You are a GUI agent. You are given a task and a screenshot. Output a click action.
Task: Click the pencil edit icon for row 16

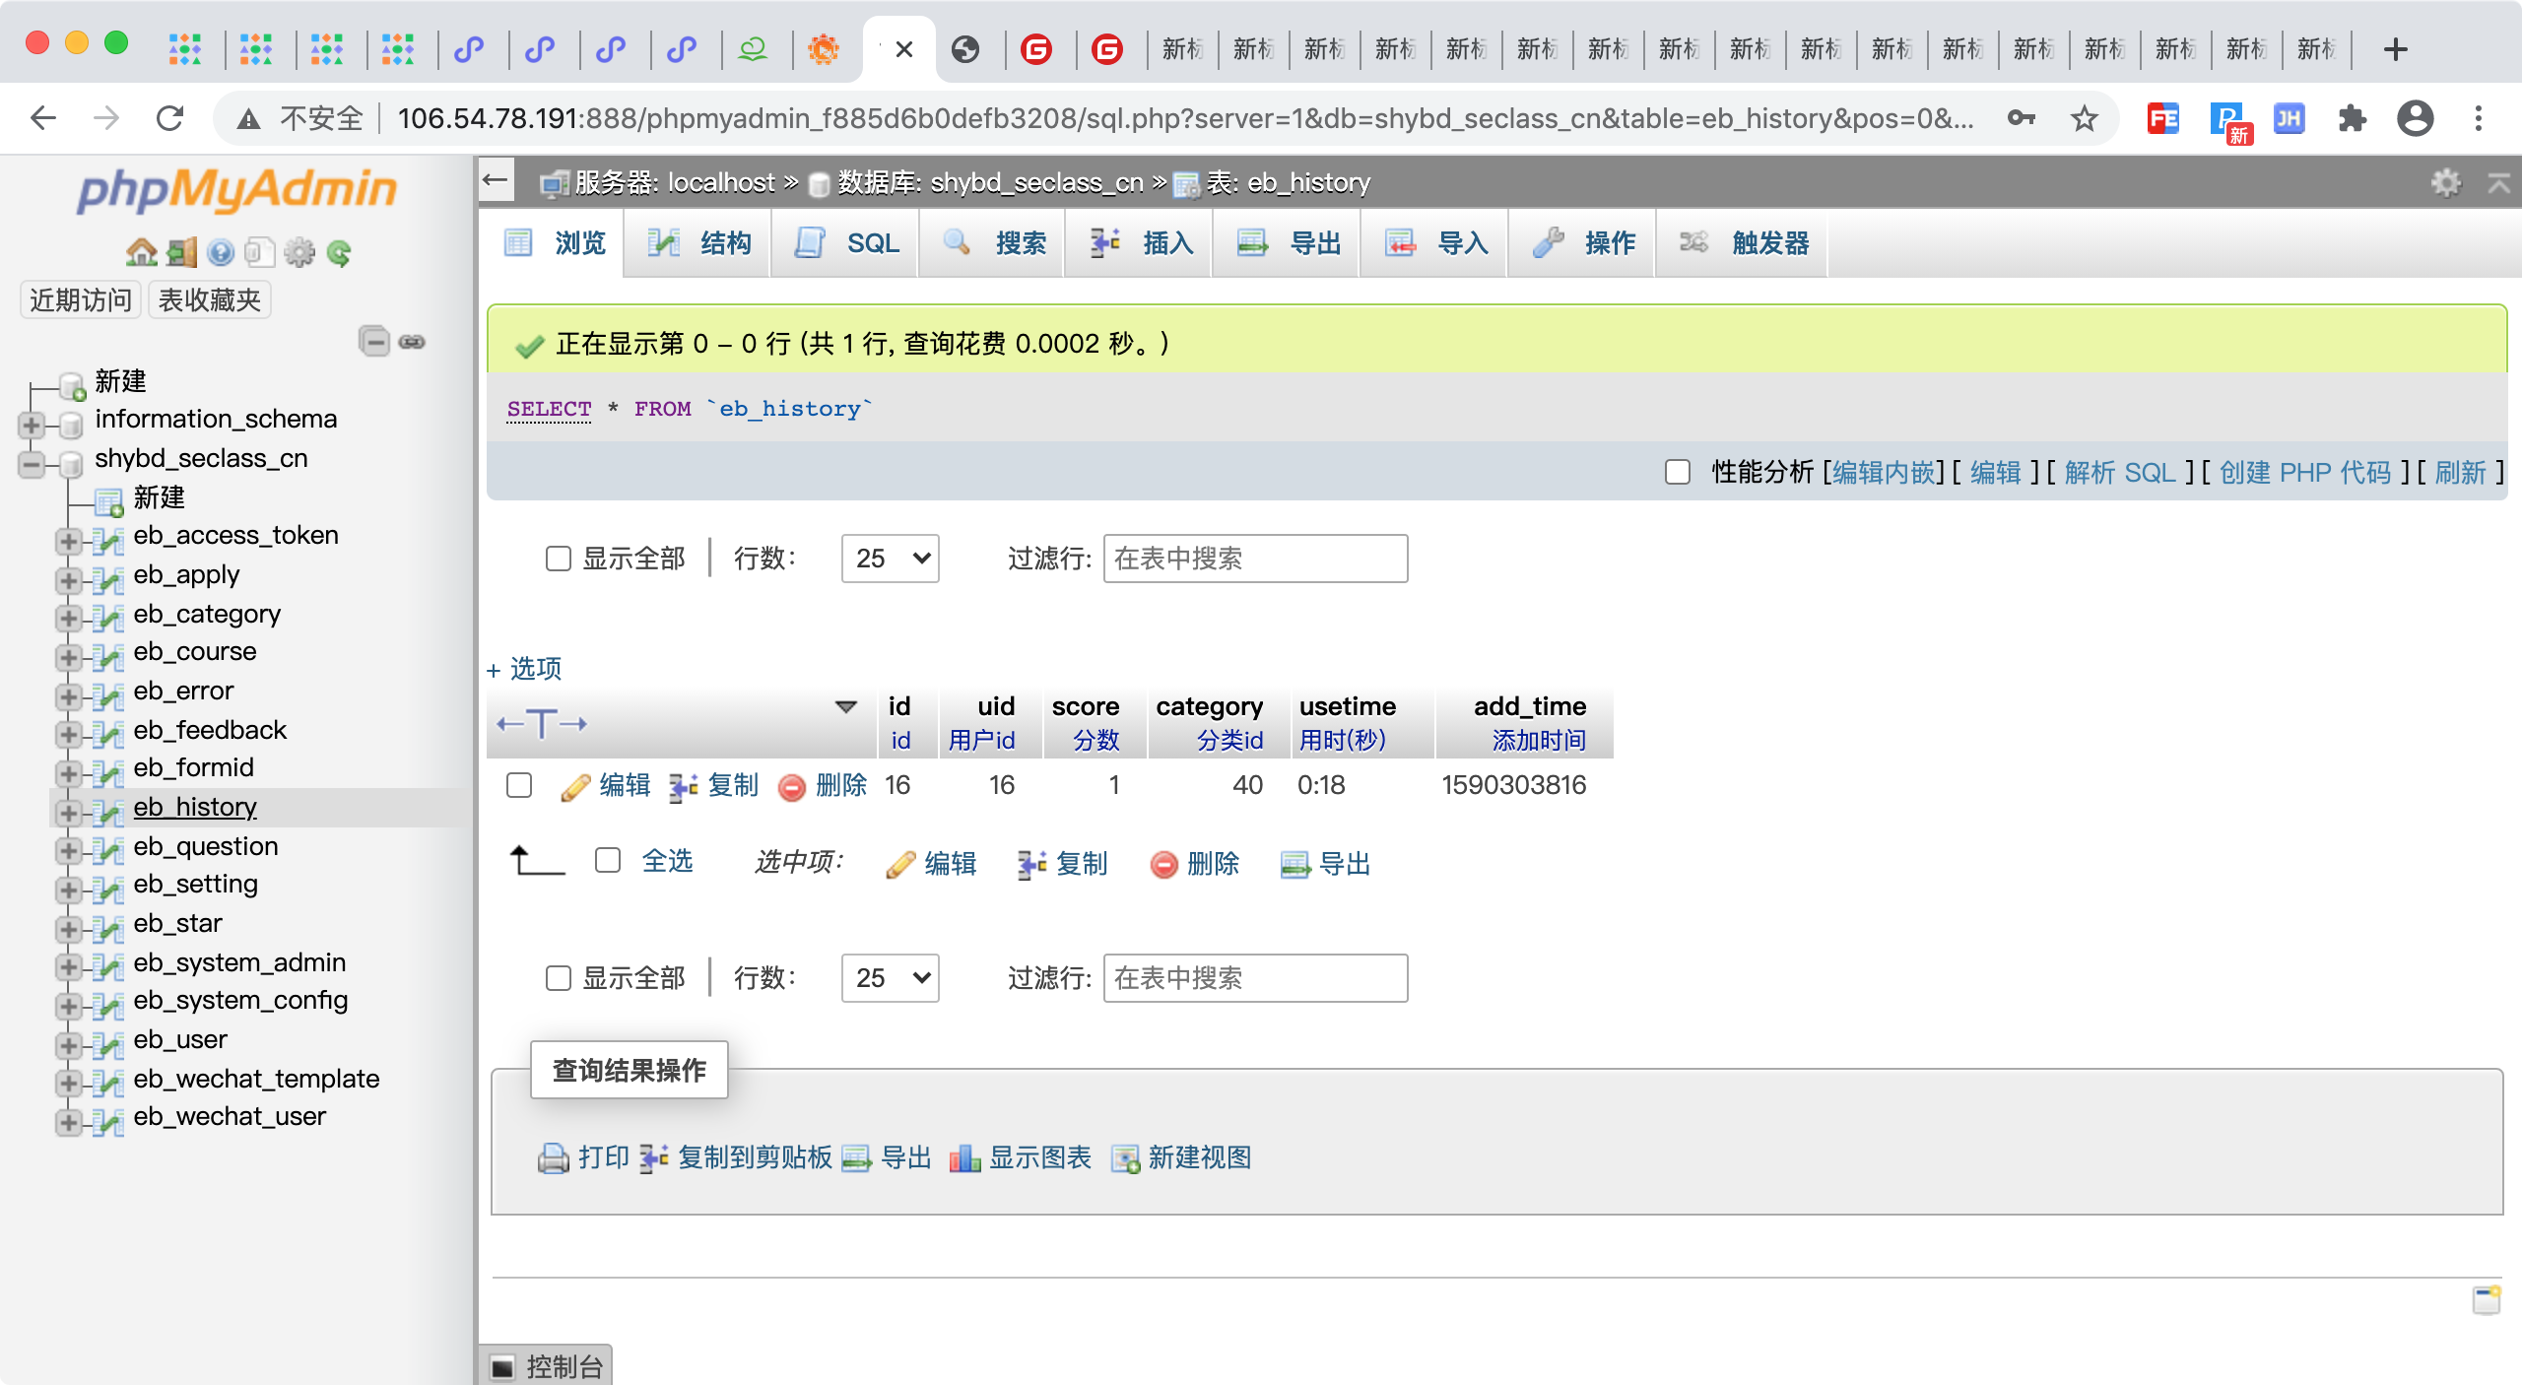tap(575, 786)
